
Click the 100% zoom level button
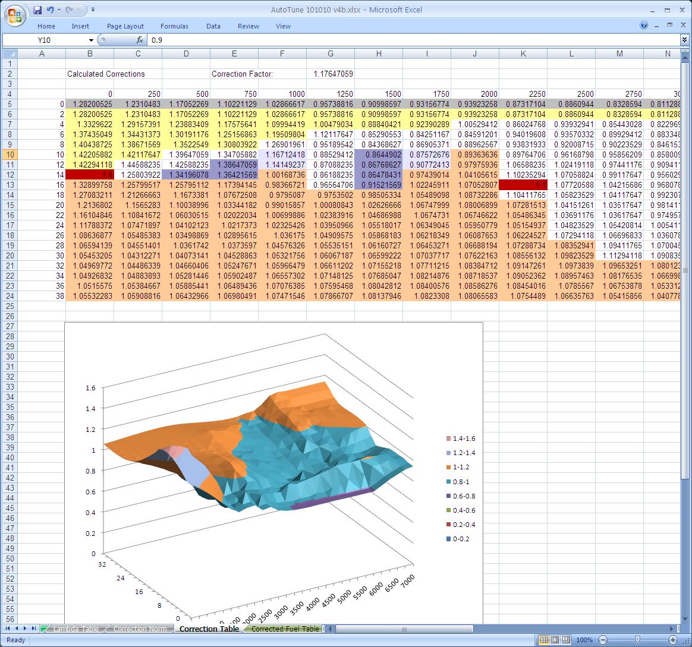pos(584,640)
